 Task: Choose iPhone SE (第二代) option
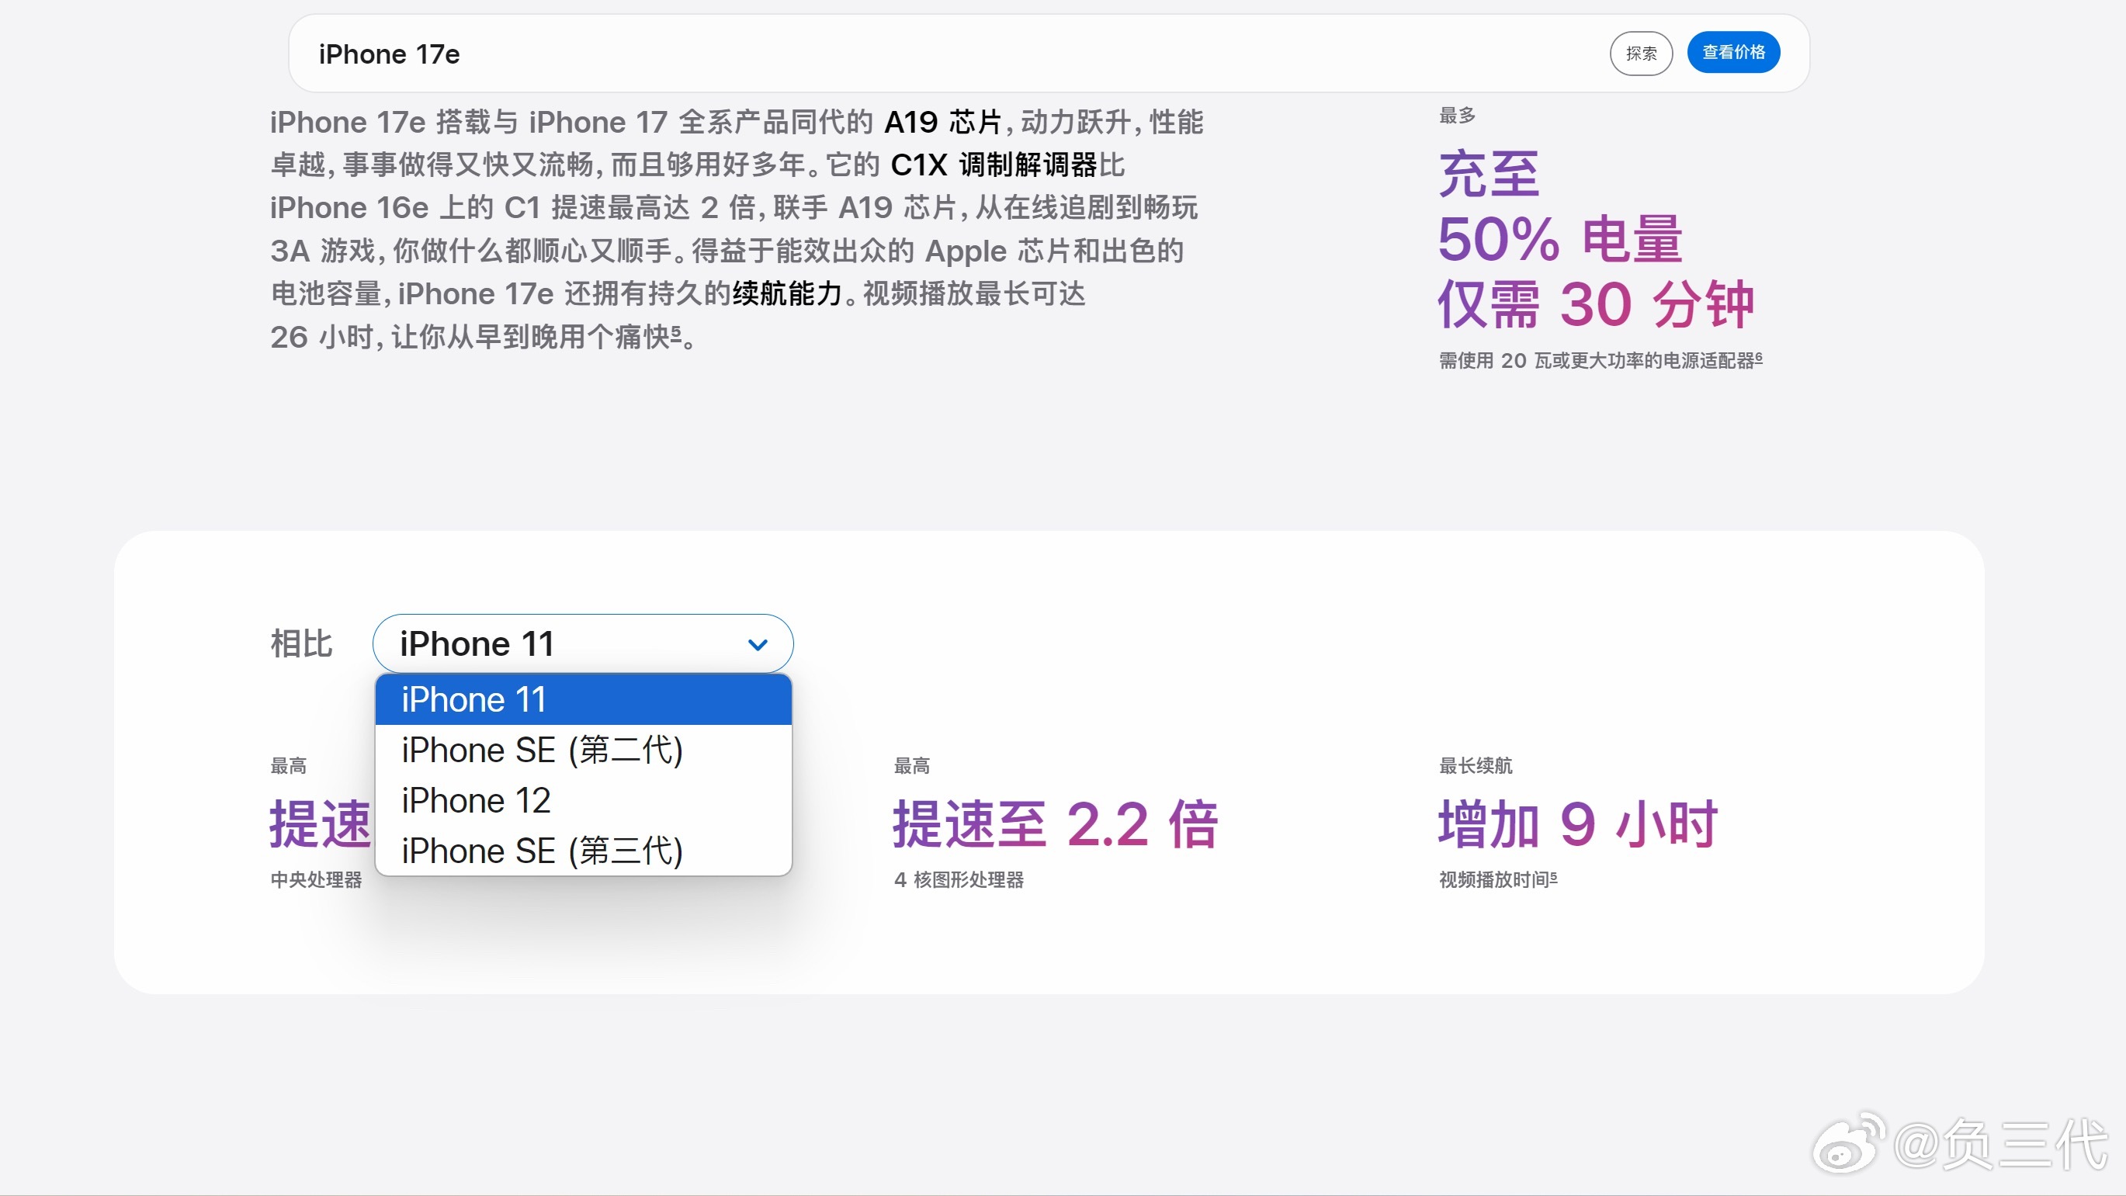point(583,751)
